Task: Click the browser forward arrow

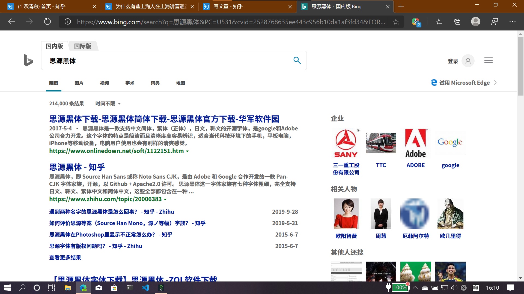Action: click(29, 22)
